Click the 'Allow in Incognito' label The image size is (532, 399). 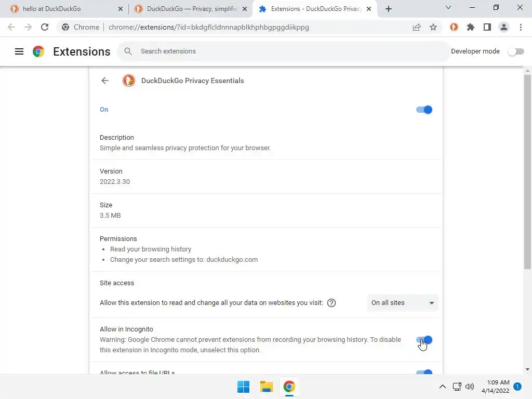click(126, 329)
